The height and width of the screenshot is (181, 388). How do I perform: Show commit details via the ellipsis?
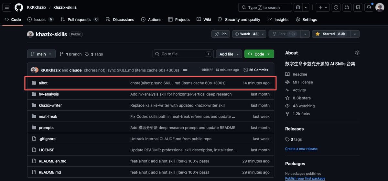(x=185, y=70)
